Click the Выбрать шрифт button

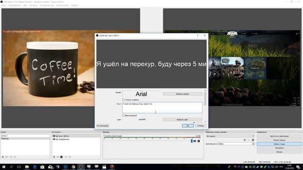point(183,94)
